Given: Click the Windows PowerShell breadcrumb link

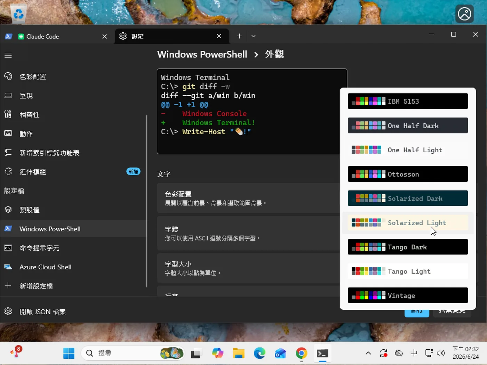Looking at the screenshot, I should (202, 54).
